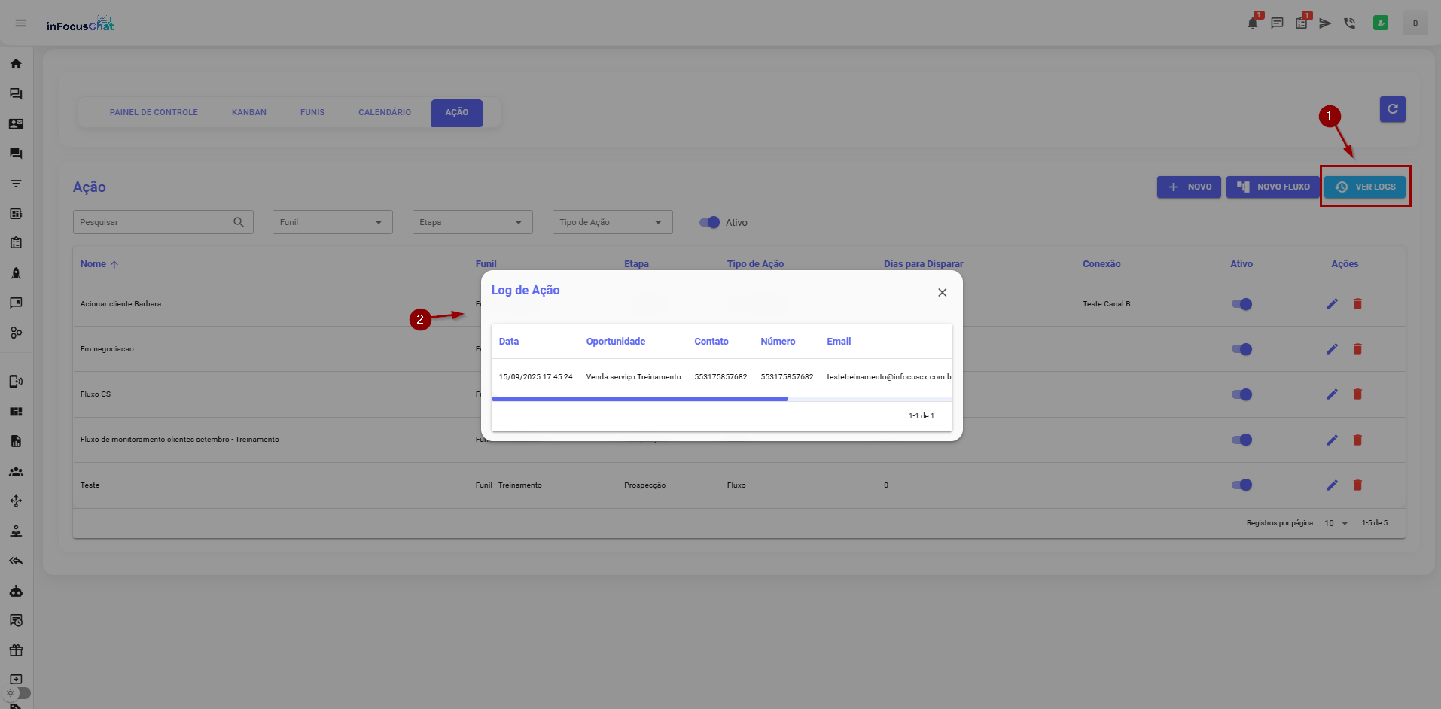
Task: Click the search magnifier icon
Action: click(239, 222)
